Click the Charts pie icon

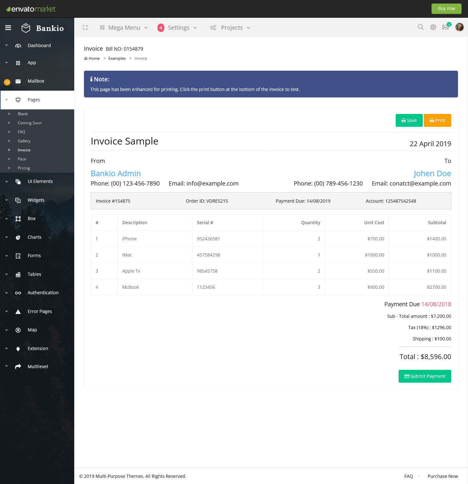[18, 237]
